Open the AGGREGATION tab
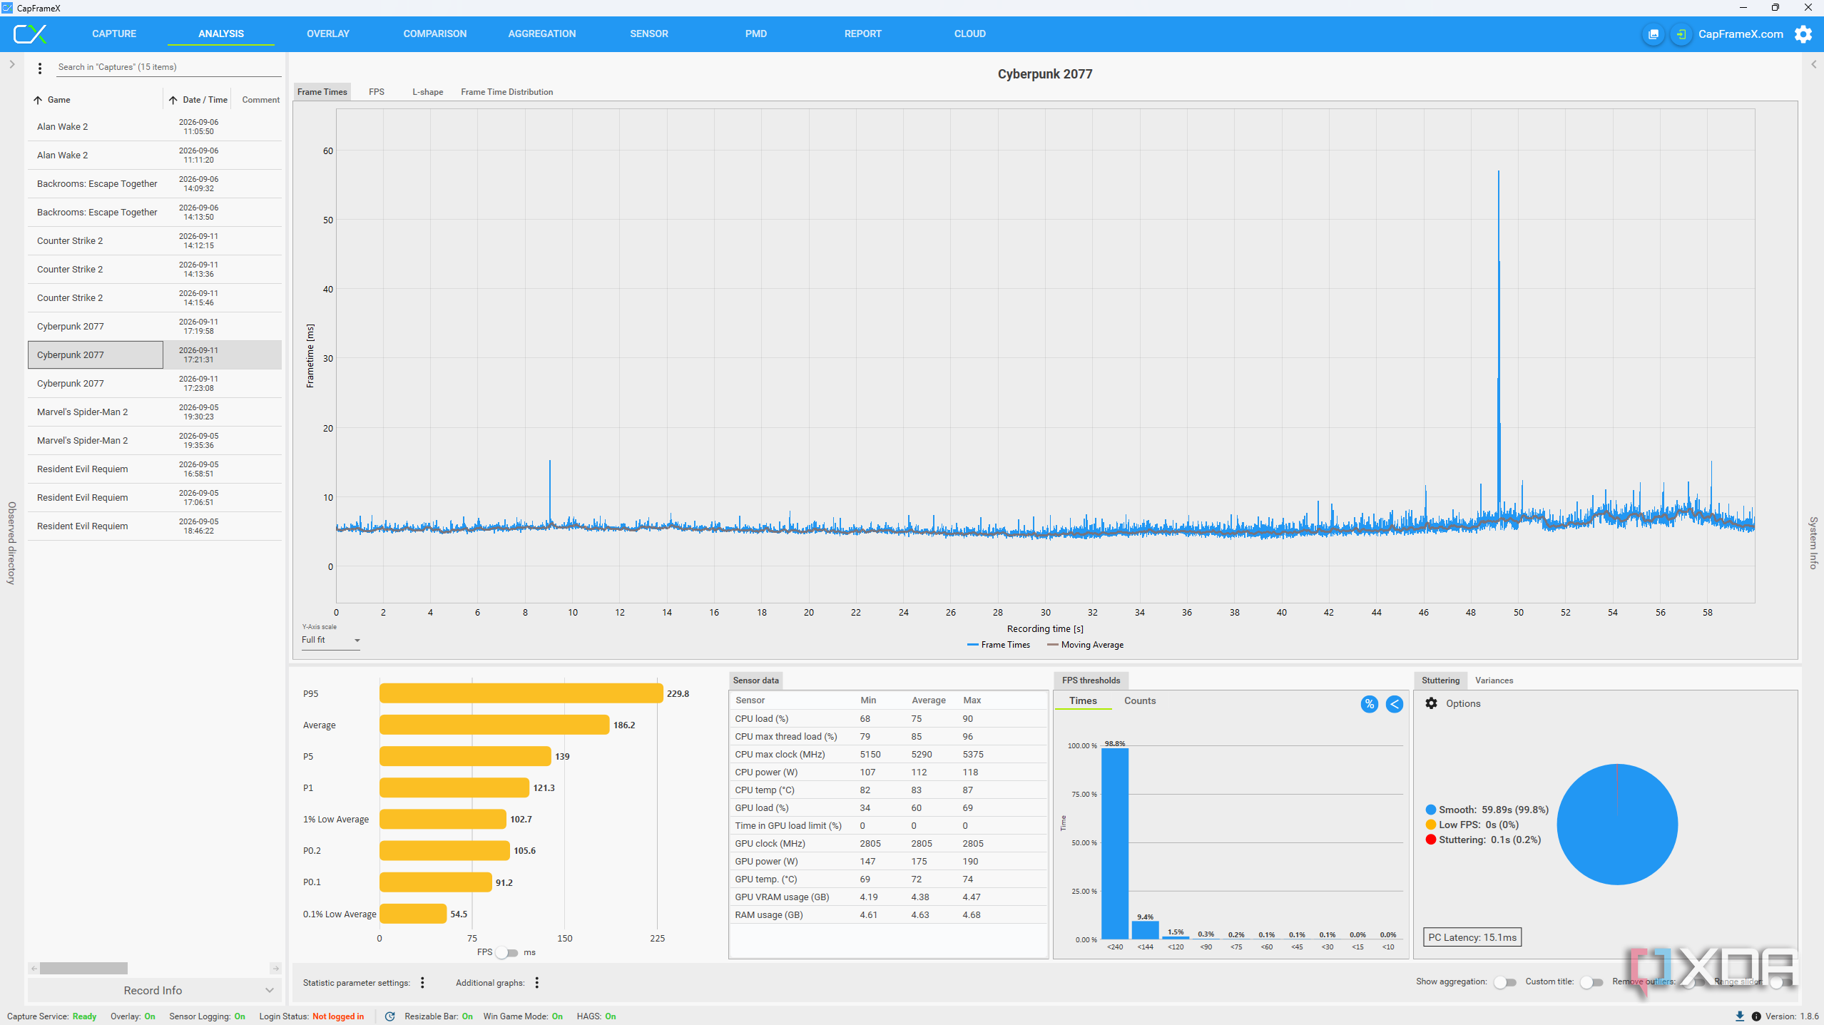Image resolution: width=1824 pixels, height=1025 pixels. pos(542,34)
